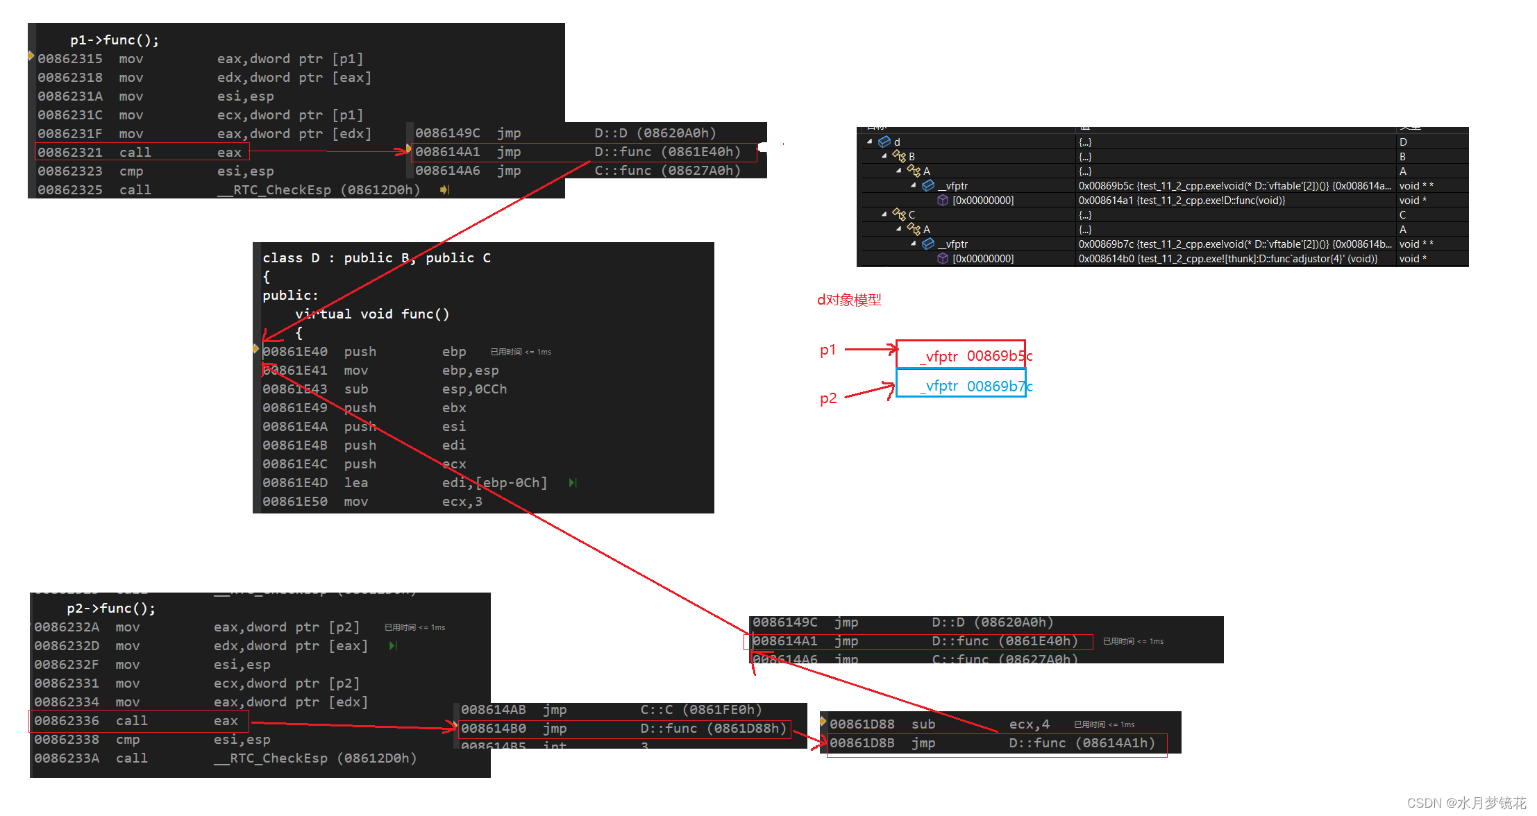Viewport: 1537px width, 816px height.
Task: Select class declaration line class D : public B
Action: coord(377,258)
